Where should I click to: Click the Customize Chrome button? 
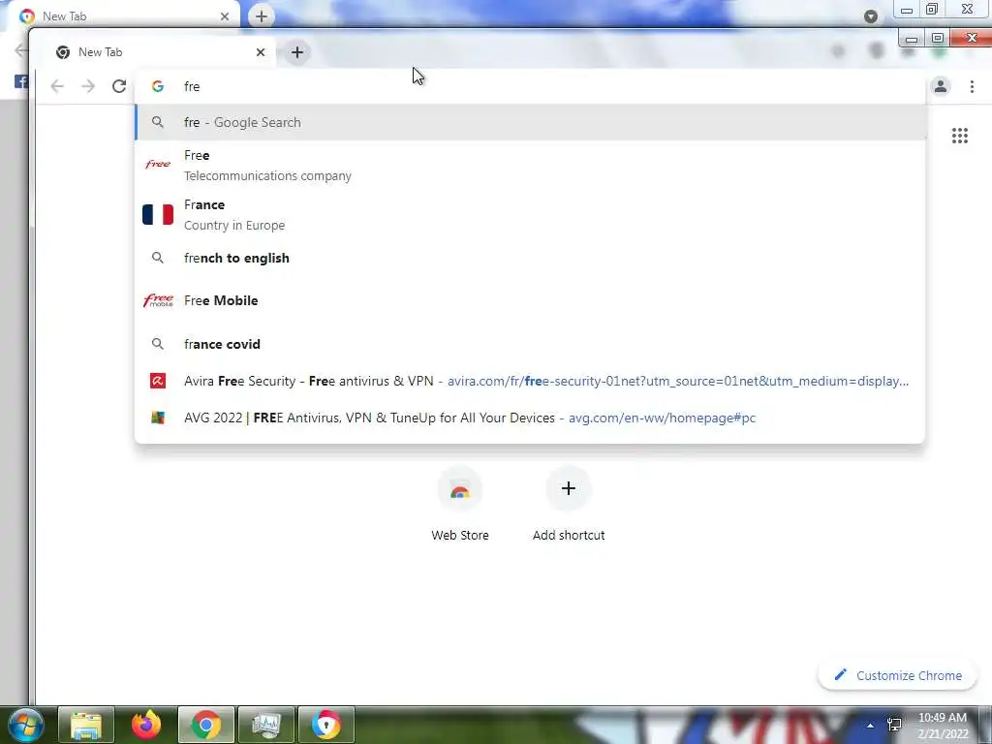(x=898, y=675)
